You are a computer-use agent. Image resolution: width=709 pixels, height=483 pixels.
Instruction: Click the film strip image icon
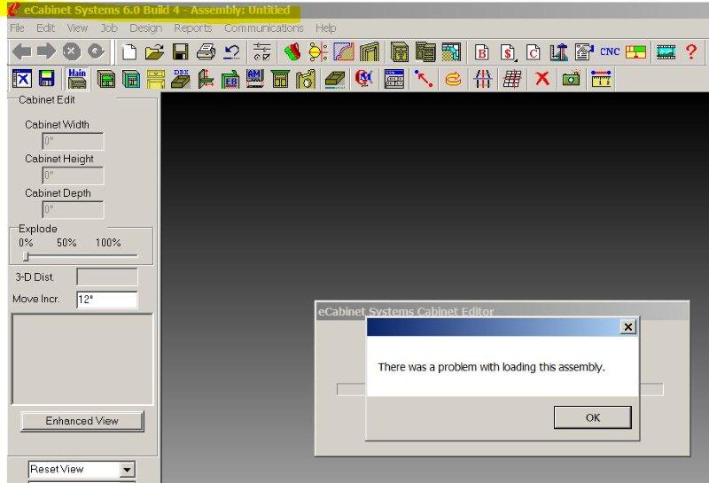666,52
